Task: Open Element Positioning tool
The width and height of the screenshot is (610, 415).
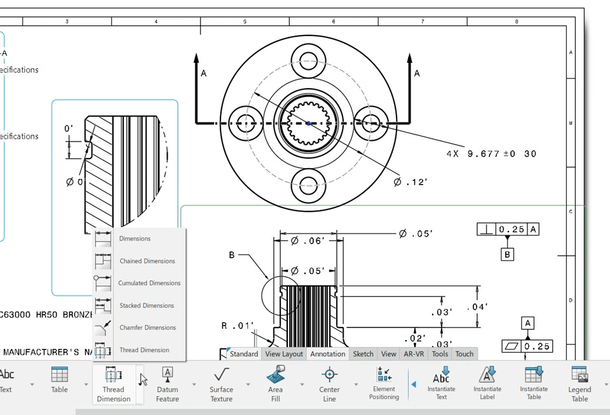Action: [384, 383]
